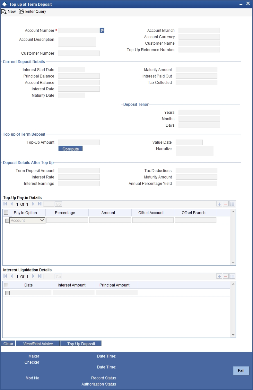253x390 pixels.
Task: Close the Top-up of Term Deposit window
Action: 248,4
